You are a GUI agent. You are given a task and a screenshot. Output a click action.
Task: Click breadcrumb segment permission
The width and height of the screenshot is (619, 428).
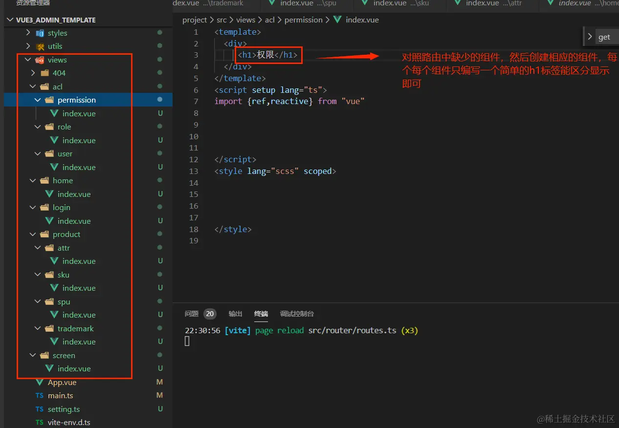304,20
